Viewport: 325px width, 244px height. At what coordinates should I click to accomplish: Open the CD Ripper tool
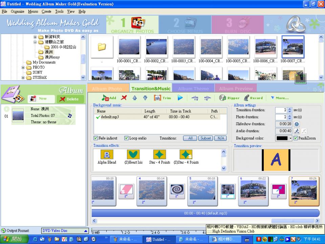point(230,98)
